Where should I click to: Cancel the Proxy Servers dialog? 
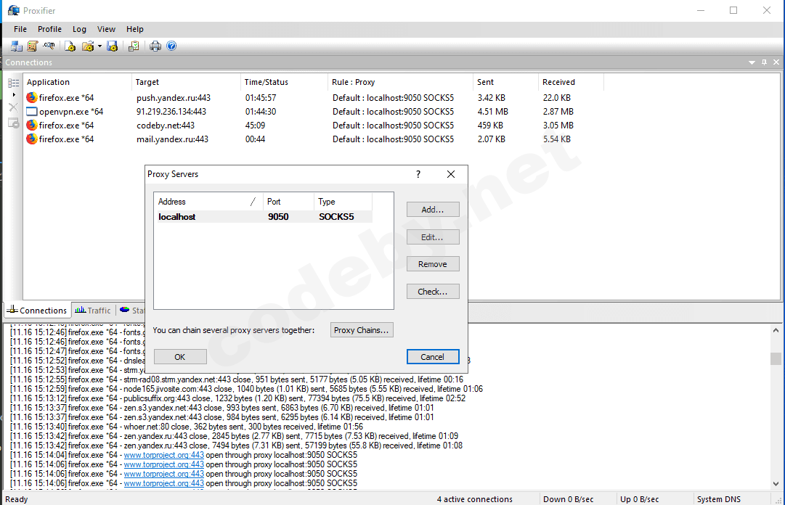pyautogui.click(x=433, y=356)
